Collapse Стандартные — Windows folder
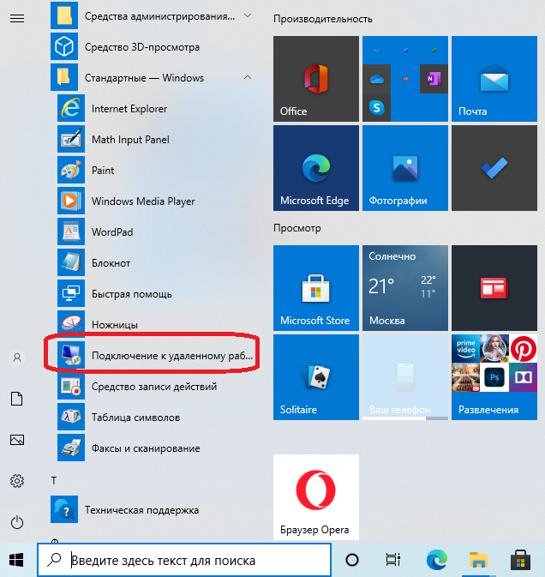 tap(248, 78)
